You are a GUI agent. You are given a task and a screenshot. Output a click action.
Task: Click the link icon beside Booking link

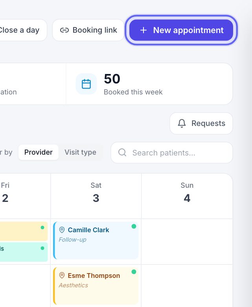click(64, 30)
